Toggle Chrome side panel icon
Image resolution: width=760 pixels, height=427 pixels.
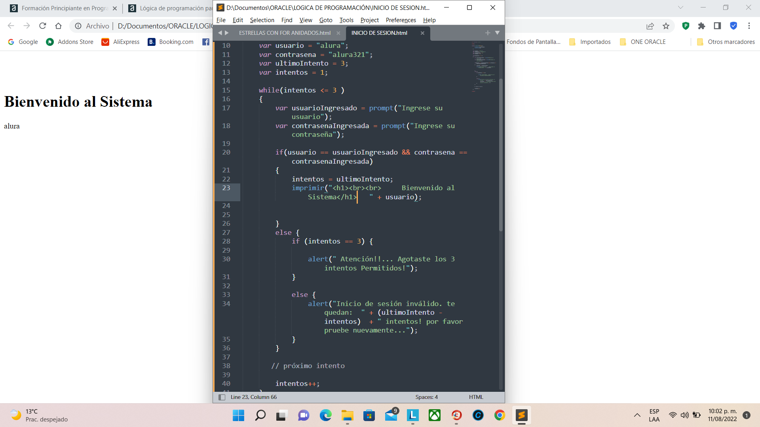(717, 26)
